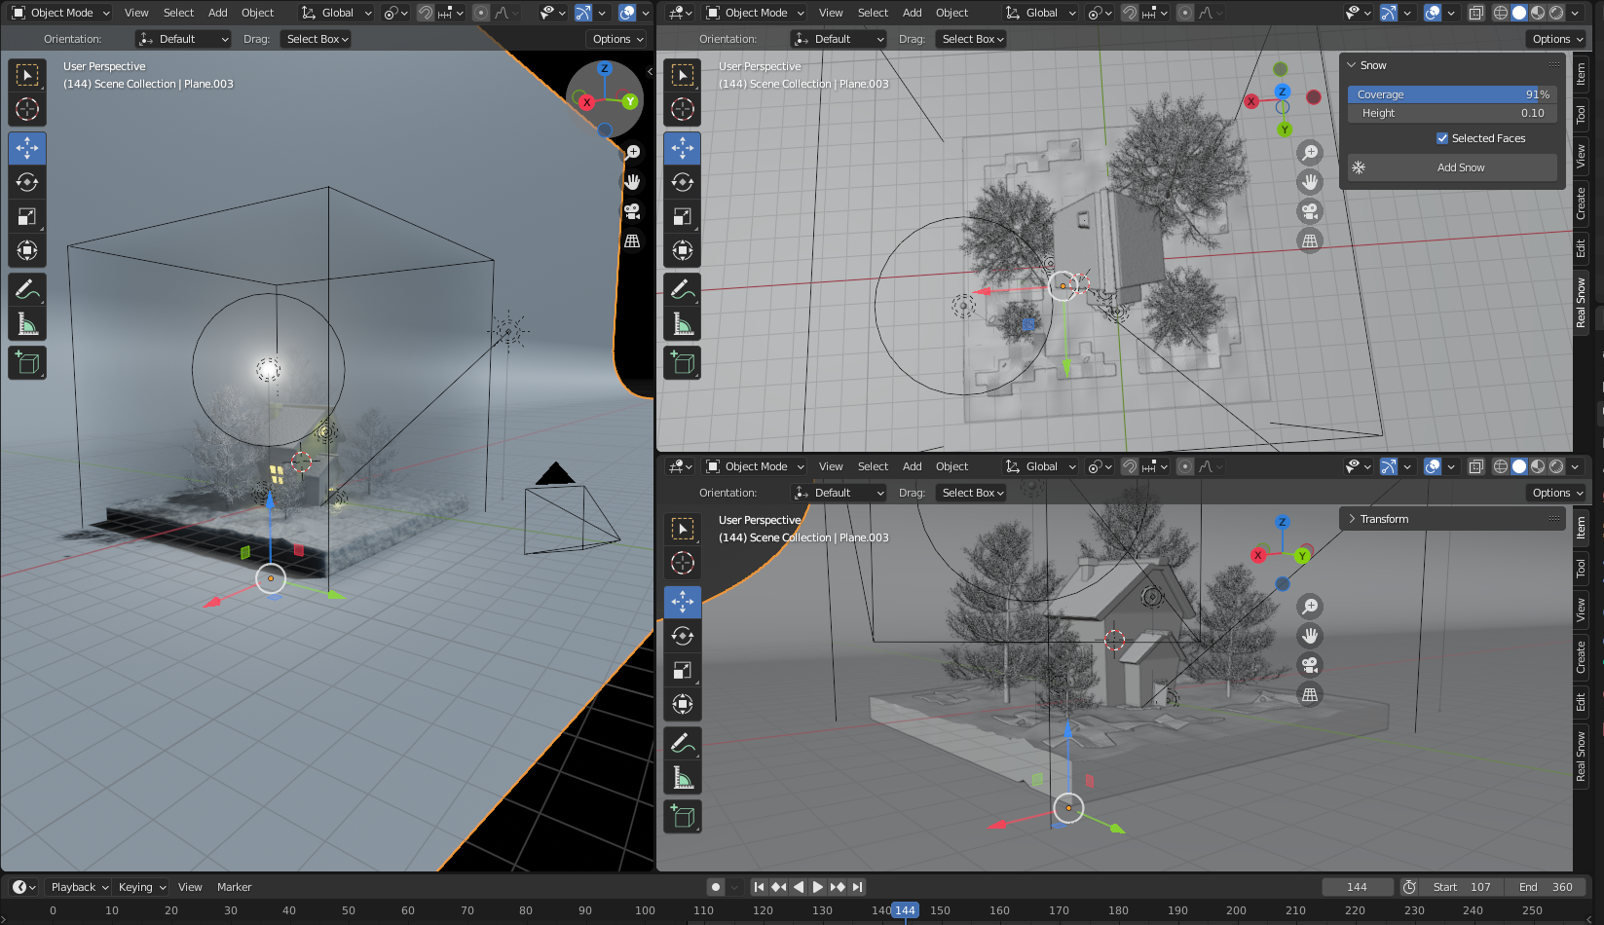Viewport: 1604px width, 925px height.
Task: Toggle use preview range clock in timeline
Action: point(1409,887)
